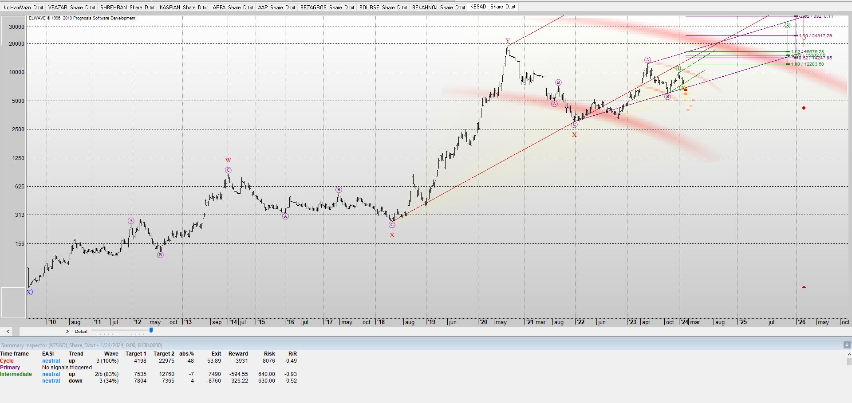The image size is (852, 403).
Task: Close the Summary Inspector panel
Action: 847,345
